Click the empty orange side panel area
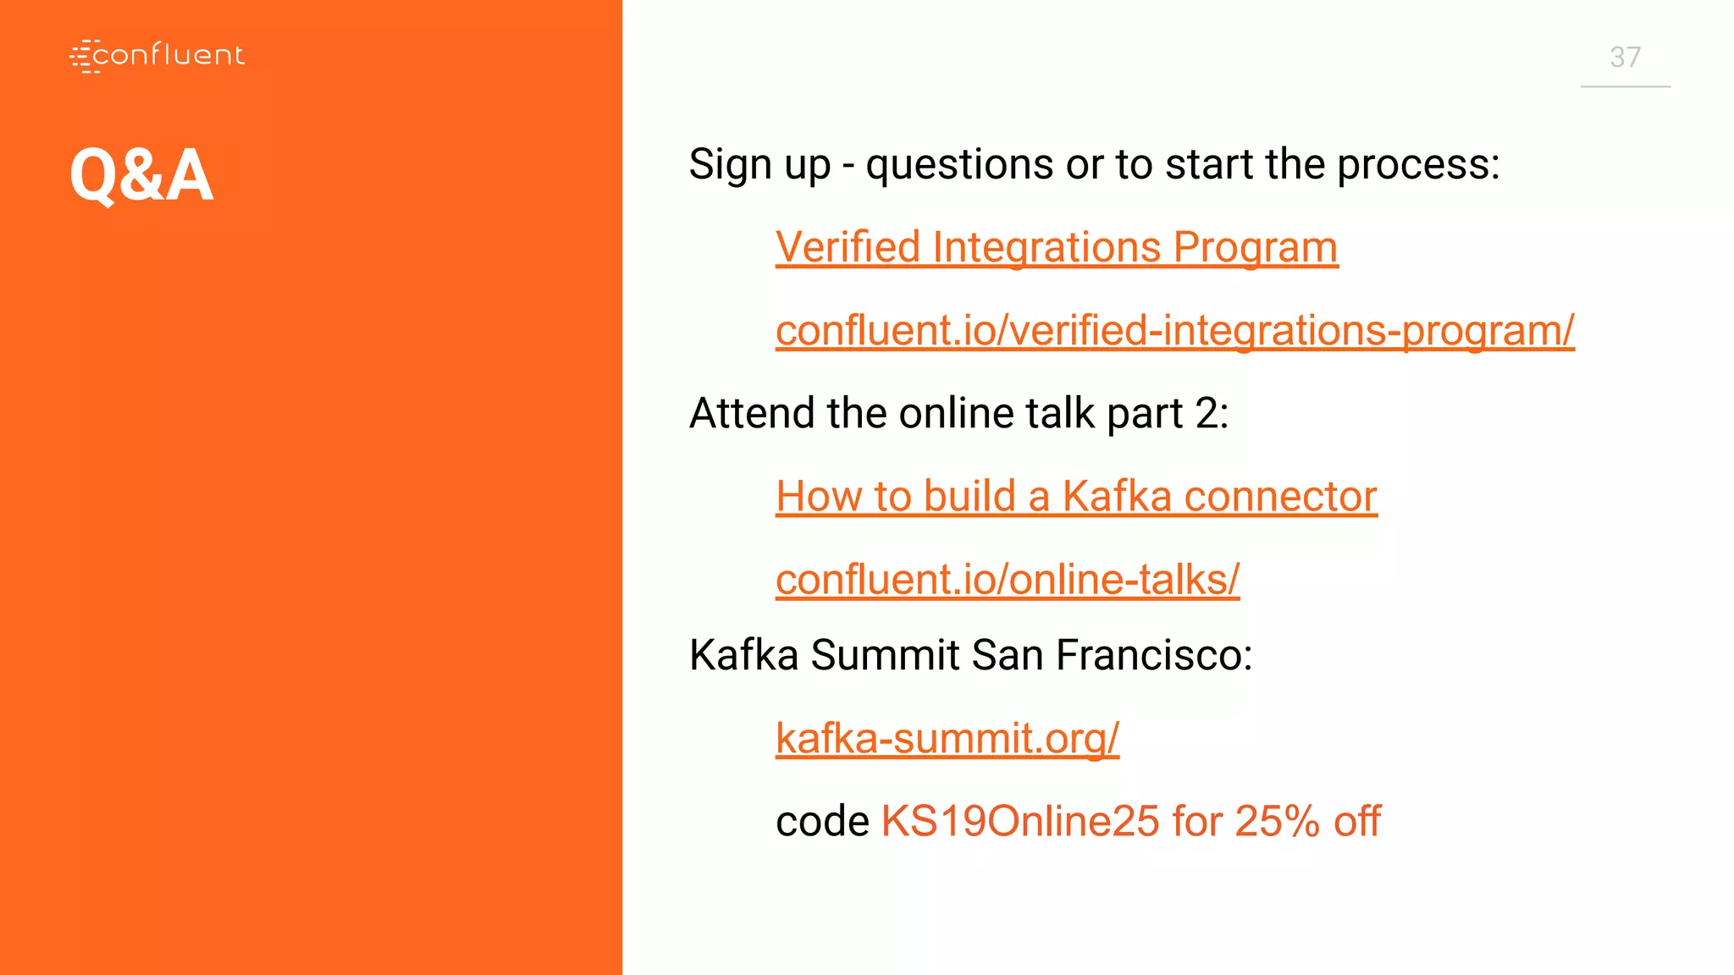 (x=311, y=592)
